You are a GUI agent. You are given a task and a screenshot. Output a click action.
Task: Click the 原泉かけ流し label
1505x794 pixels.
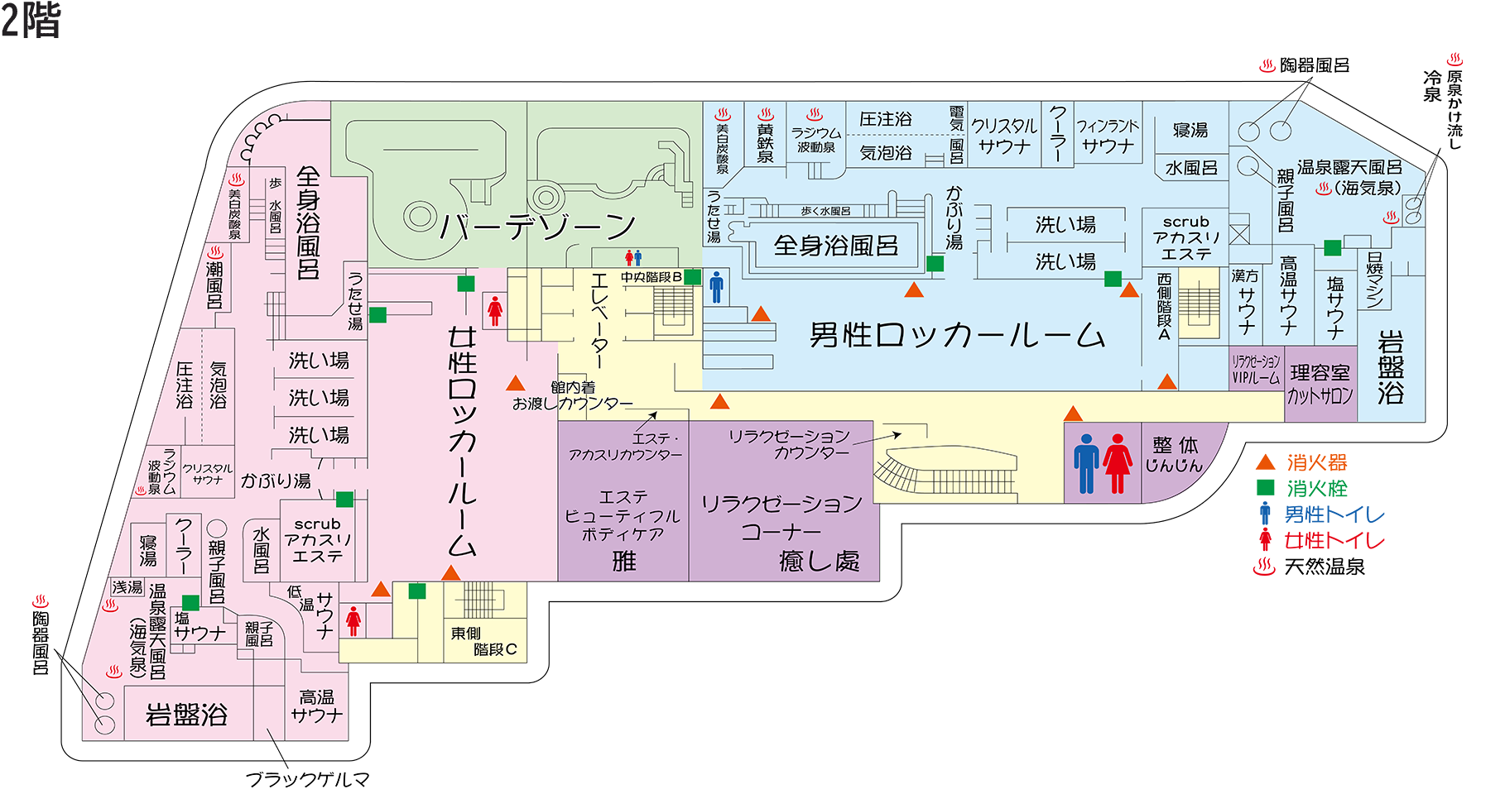(x=1455, y=111)
